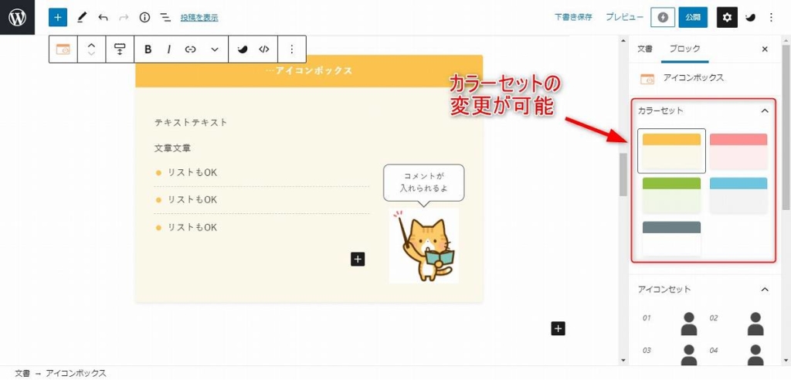The height and width of the screenshot is (380, 791).
Task: Toggle italic text in block toolbar
Action: click(x=169, y=49)
